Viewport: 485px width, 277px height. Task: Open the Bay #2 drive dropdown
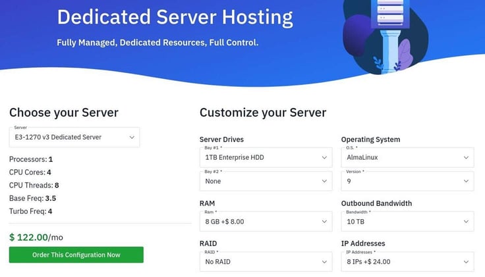tap(266, 182)
